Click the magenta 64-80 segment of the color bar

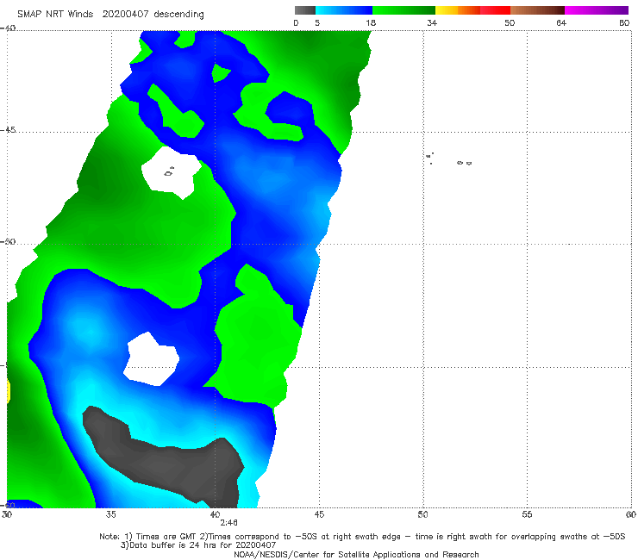tap(597, 10)
